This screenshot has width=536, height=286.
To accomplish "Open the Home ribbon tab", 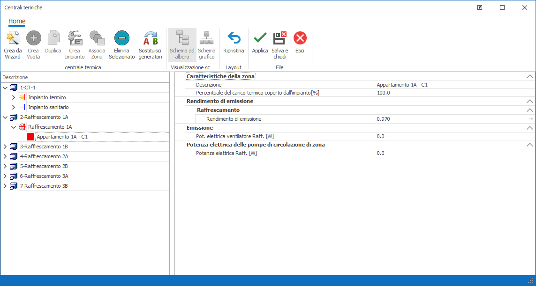I will click(x=17, y=21).
